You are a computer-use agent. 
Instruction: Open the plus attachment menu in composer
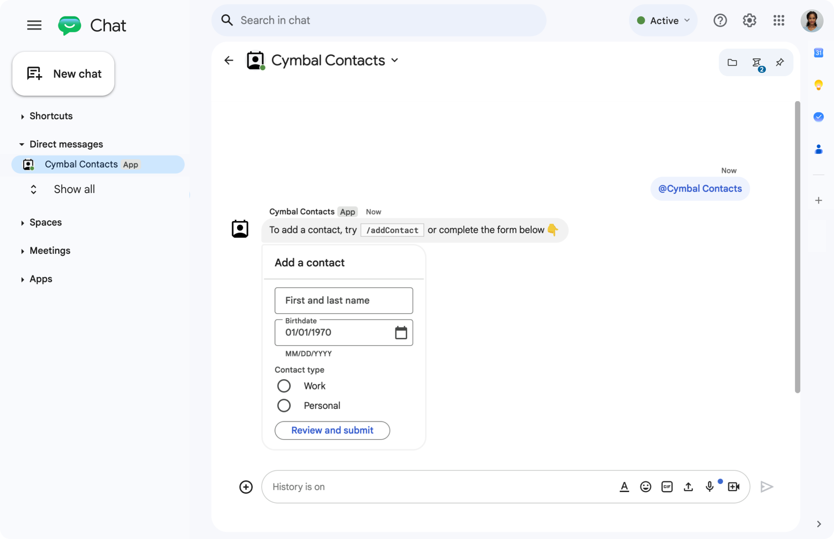point(246,487)
